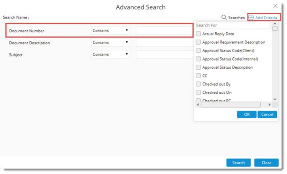
Task: Click the blue Search button
Action: point(238,163)
